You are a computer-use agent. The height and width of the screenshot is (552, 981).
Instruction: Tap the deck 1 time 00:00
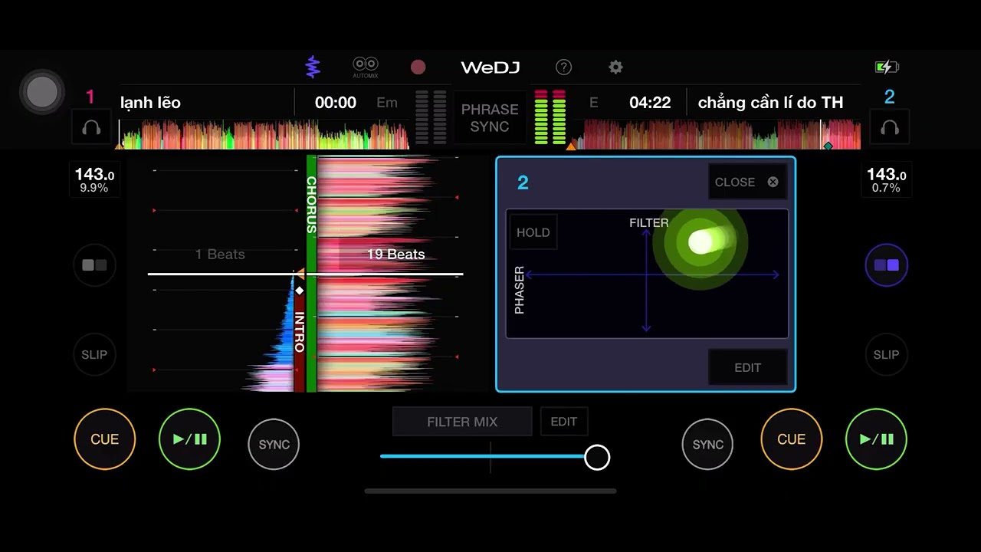336,103
